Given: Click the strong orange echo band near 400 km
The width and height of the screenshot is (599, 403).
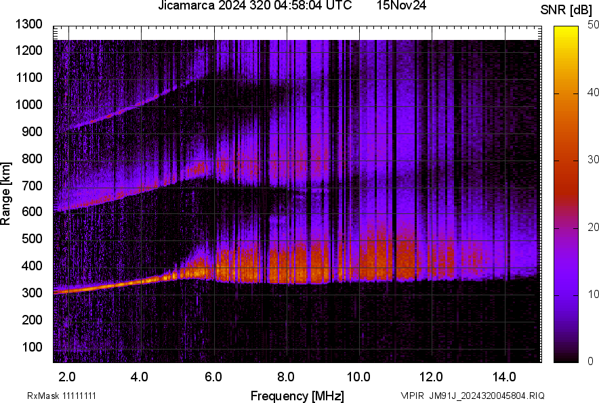Looking at the screenshot, I should pyautogui.click(x=339, y=264).
